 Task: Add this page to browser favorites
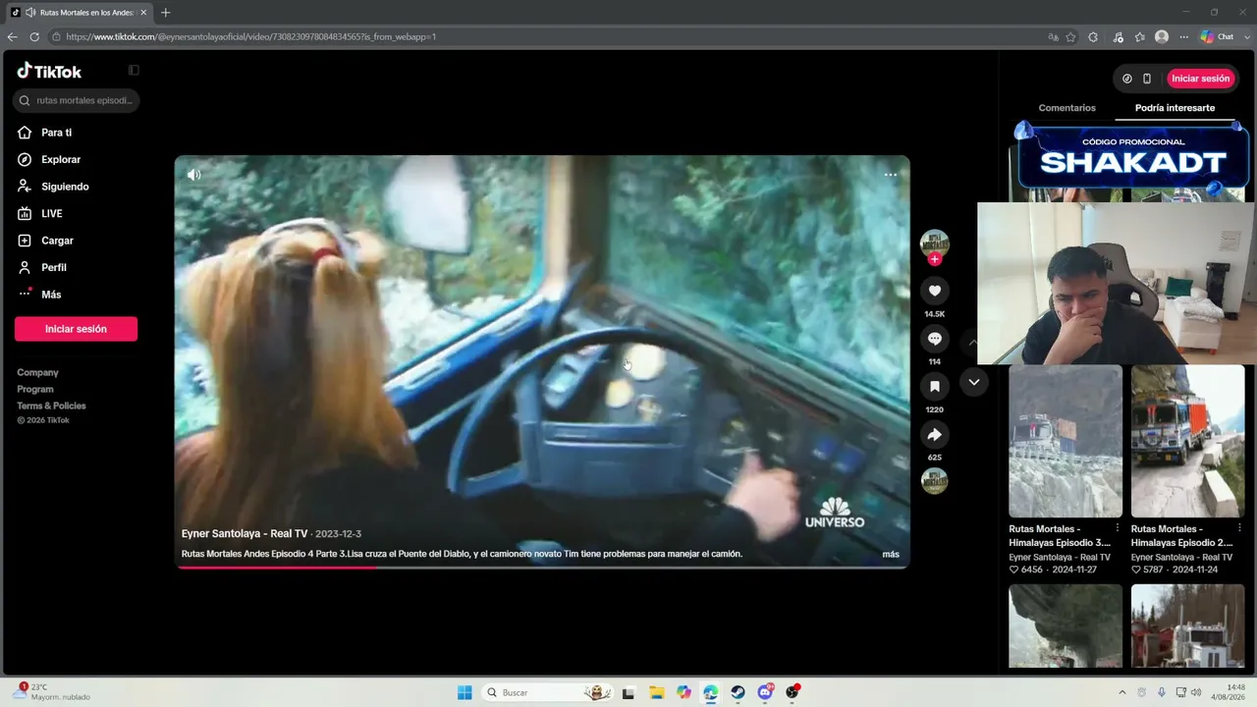pyautogui.click(x=1072, y=37)
